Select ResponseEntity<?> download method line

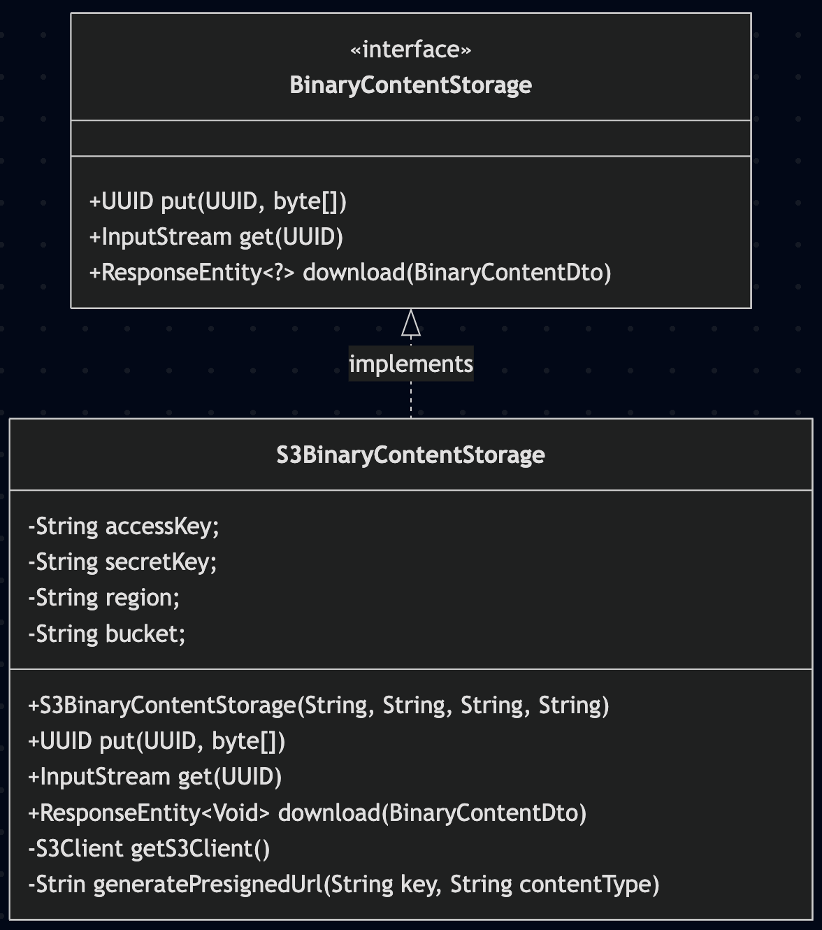pyautogui.click(x=350, y=273)
